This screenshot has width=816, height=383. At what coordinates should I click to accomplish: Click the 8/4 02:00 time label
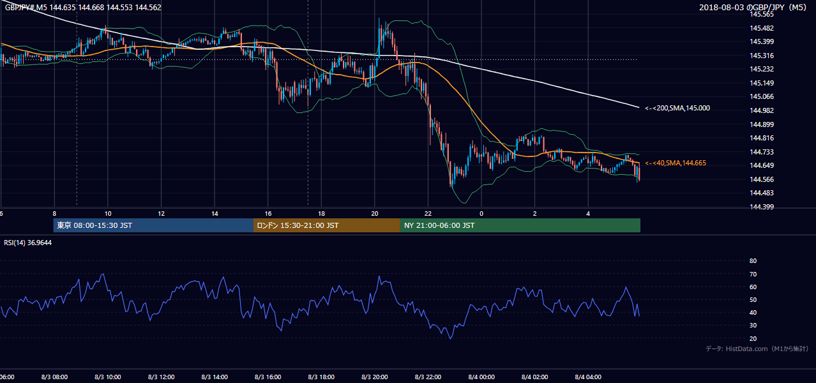534,377
